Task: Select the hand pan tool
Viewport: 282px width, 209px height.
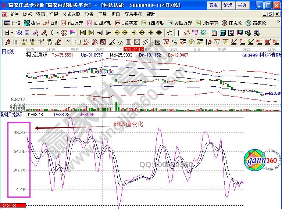Action: pyautogui.click(x=169, y=32)
